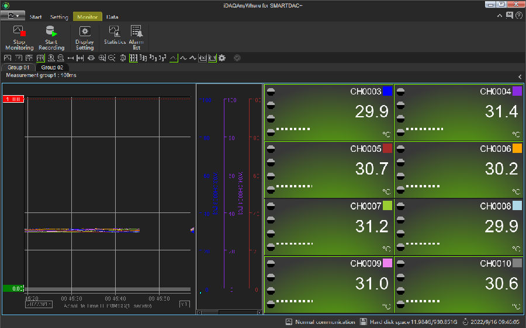Widen time span with barred double-arrow icon
This screenshot has height=328, width=526.
[80, 58]
